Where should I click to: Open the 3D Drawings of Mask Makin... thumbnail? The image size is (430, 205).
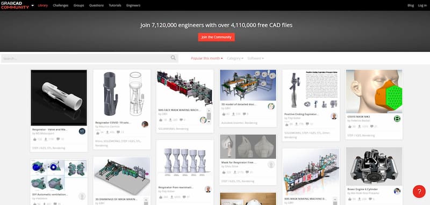(122, 176)
